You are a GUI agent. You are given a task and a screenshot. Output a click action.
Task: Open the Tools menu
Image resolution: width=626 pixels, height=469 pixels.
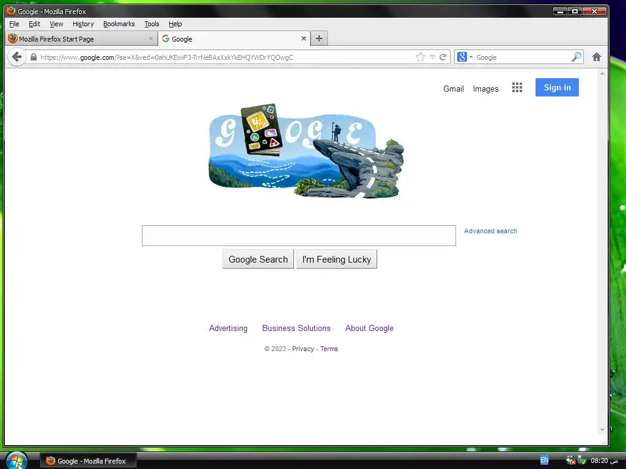(x=152, y=24)
